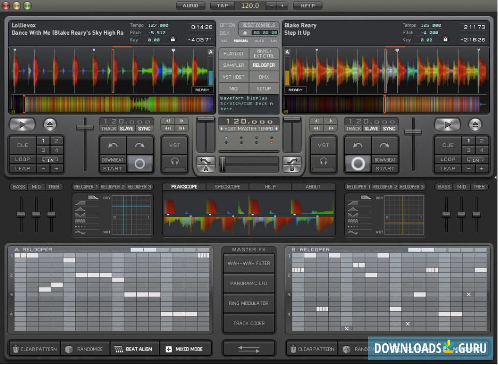The height and width of the screenshot is (365, 498).
Task: Click the TAP tempo button
Action: point(222,6)
